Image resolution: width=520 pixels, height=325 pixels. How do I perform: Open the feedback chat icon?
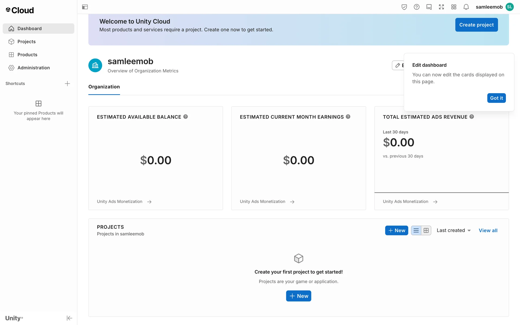click(x=429, y=7)
